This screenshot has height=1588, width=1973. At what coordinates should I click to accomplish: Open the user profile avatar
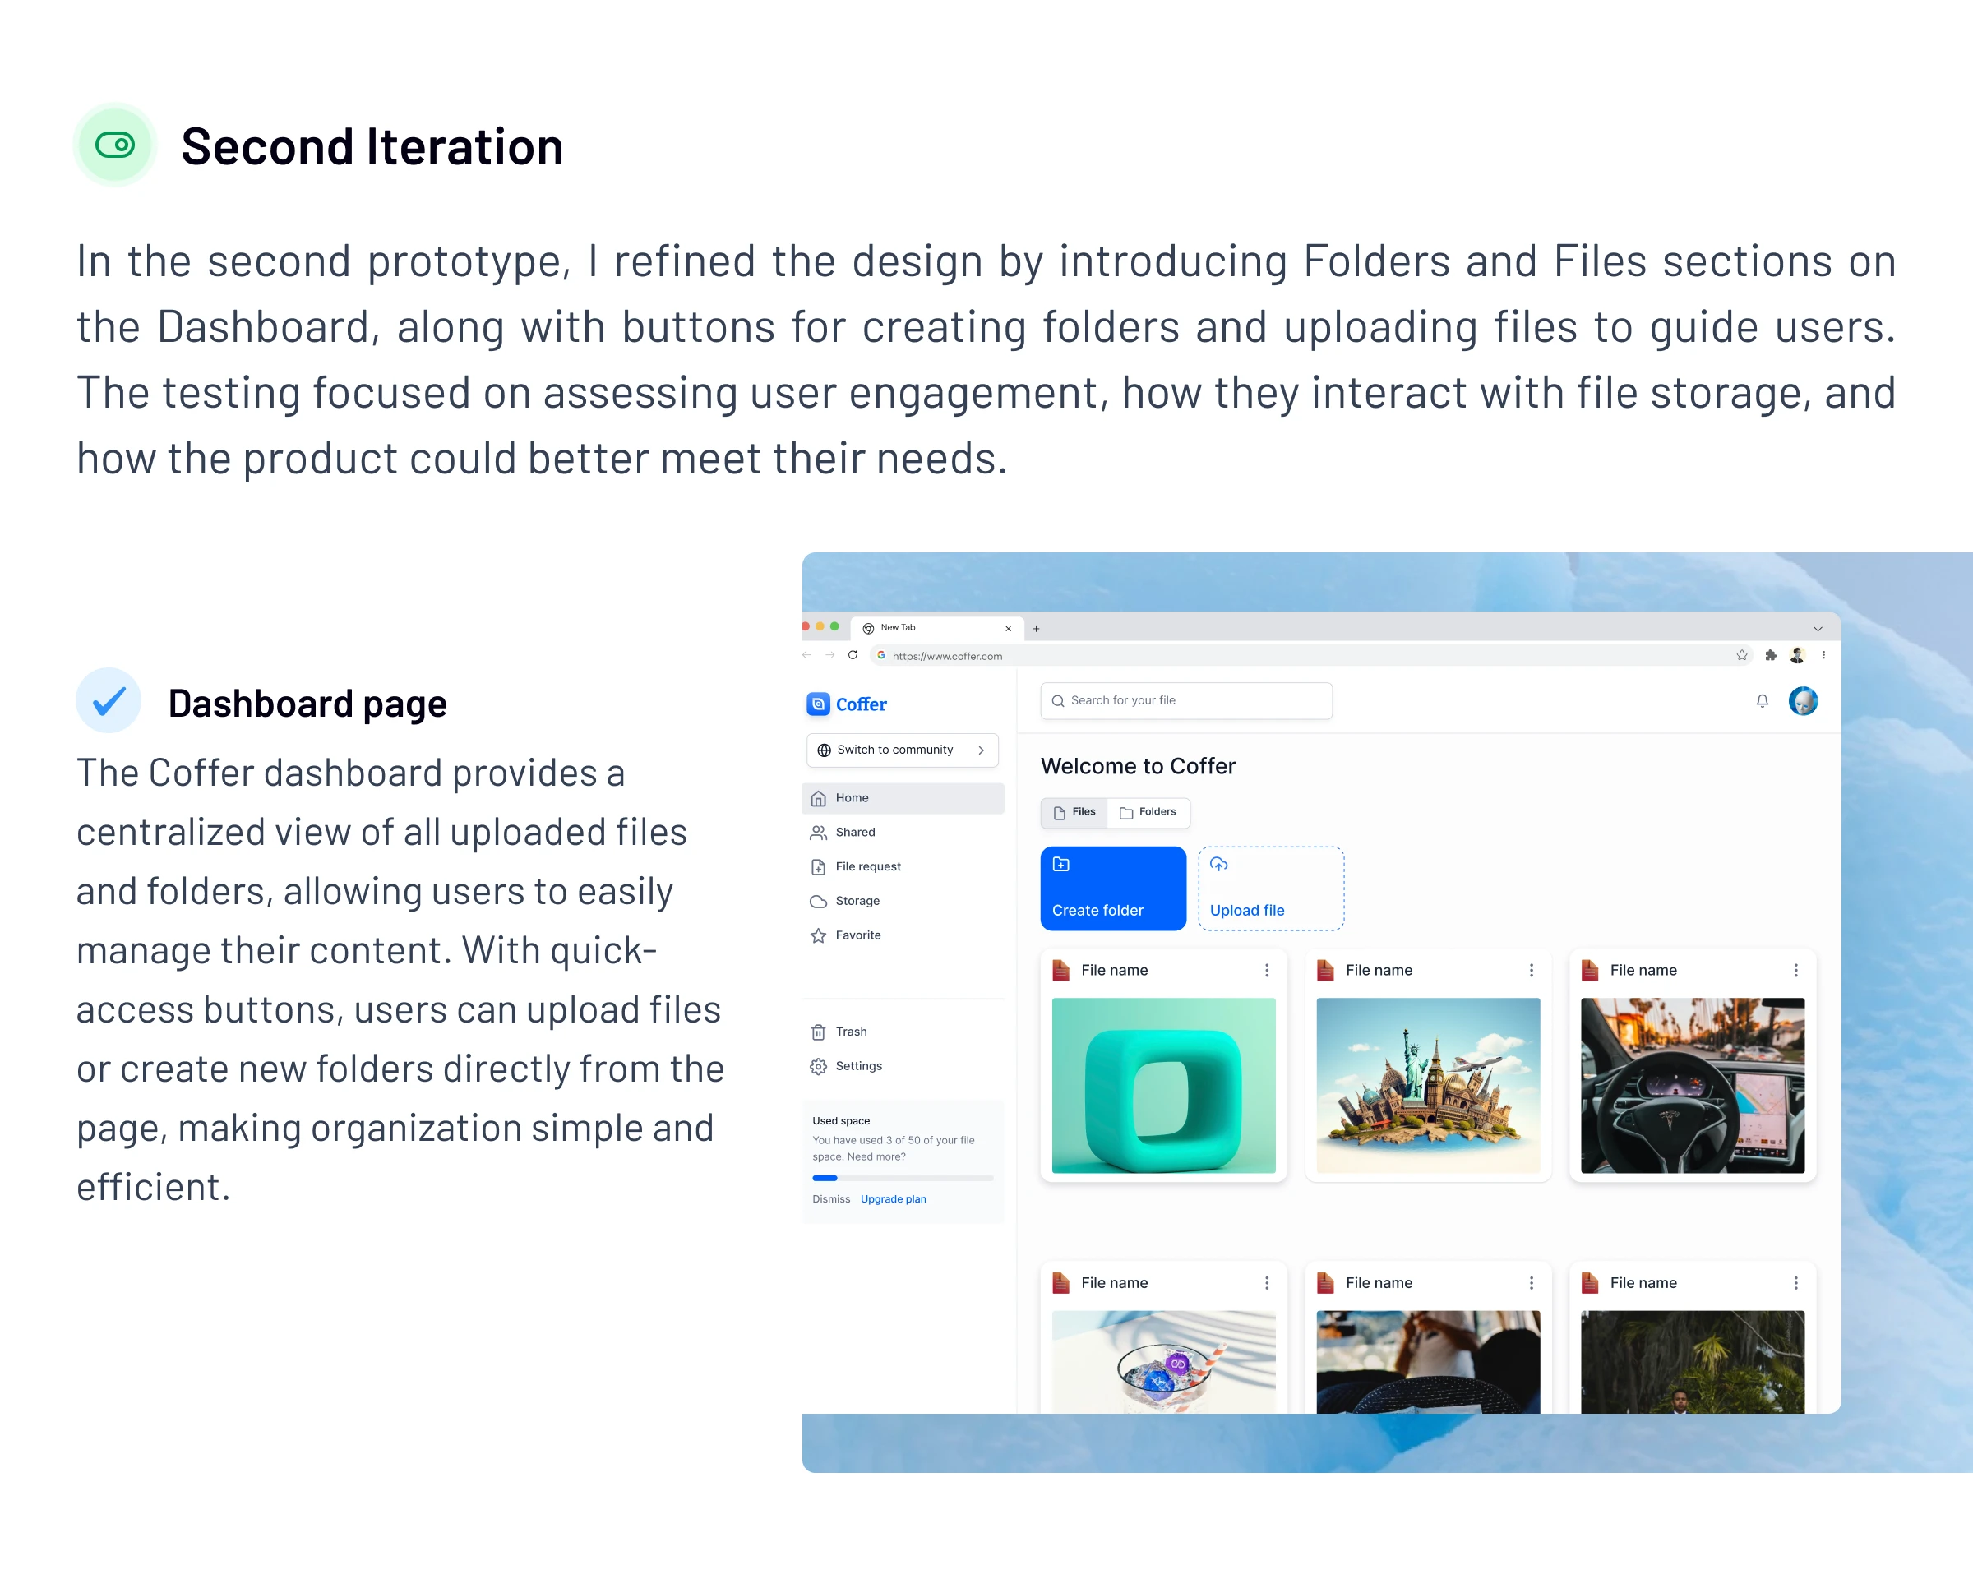point(1802,700)
